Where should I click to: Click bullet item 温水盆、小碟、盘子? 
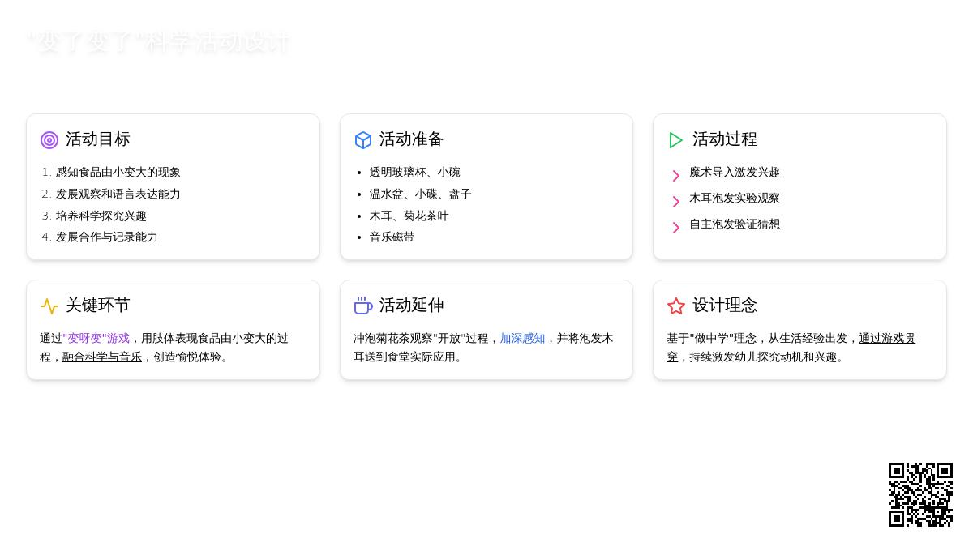(421, 194)
